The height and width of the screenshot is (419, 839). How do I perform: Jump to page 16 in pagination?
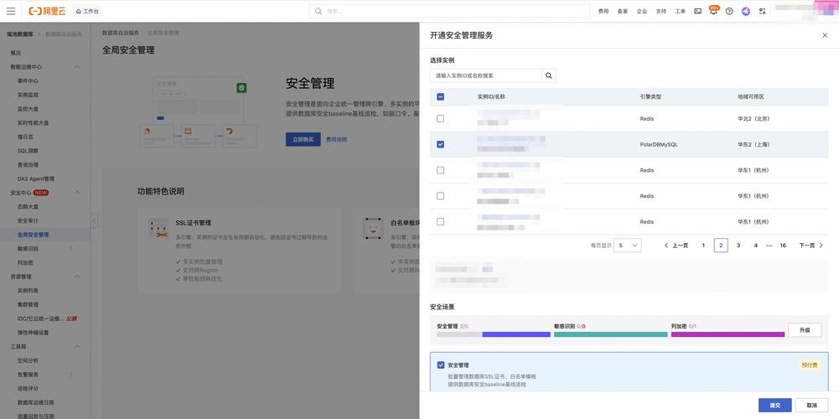point(783,245)
